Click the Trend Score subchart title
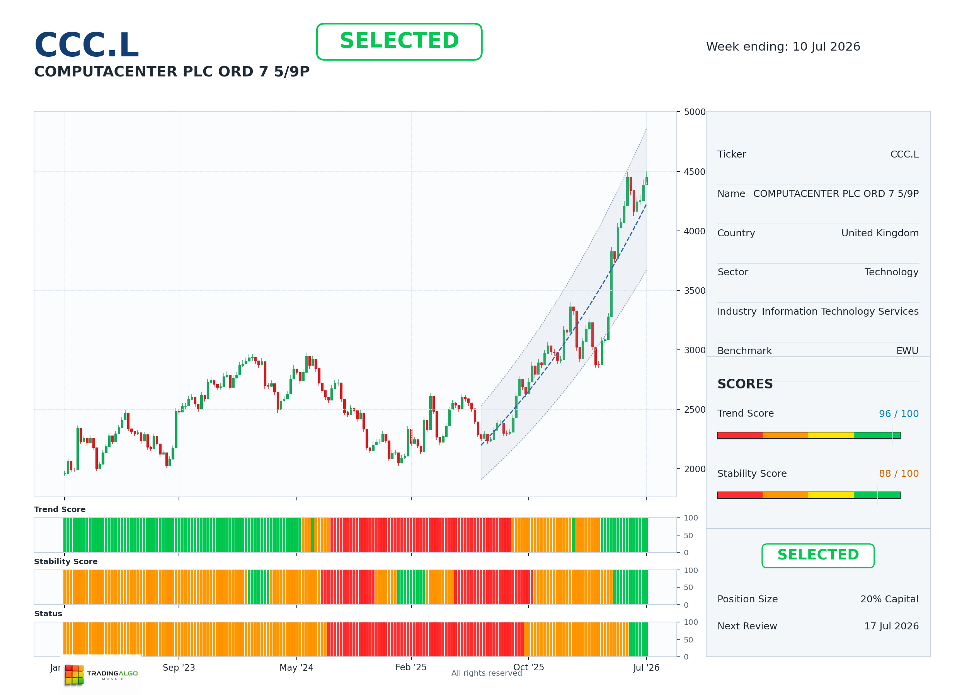974x695 pixels. (x=60, y=509)
